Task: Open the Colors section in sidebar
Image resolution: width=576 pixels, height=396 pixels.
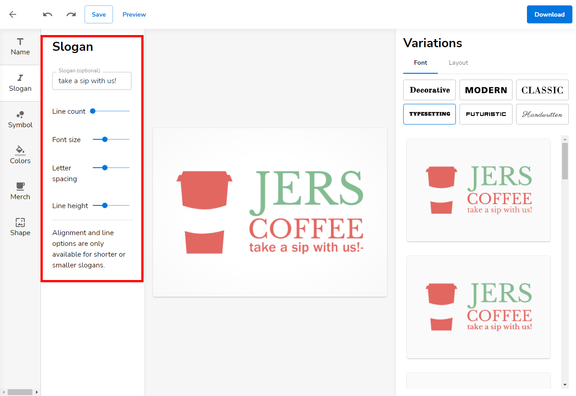Action: [20, 156]
